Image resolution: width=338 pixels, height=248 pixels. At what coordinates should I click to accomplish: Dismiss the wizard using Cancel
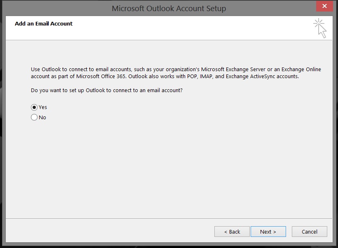pos(309,232)
